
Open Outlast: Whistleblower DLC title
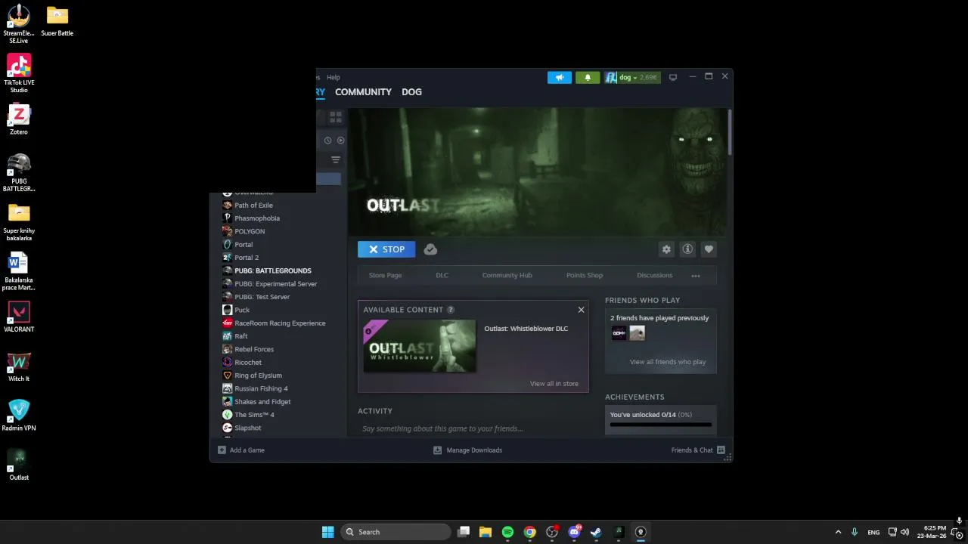pos(526,329)
